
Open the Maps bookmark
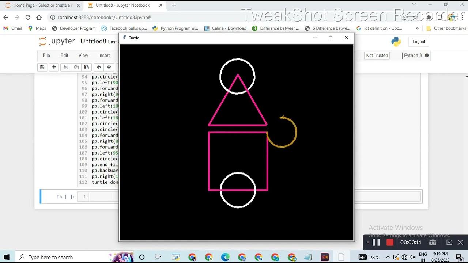click(37, 28)
